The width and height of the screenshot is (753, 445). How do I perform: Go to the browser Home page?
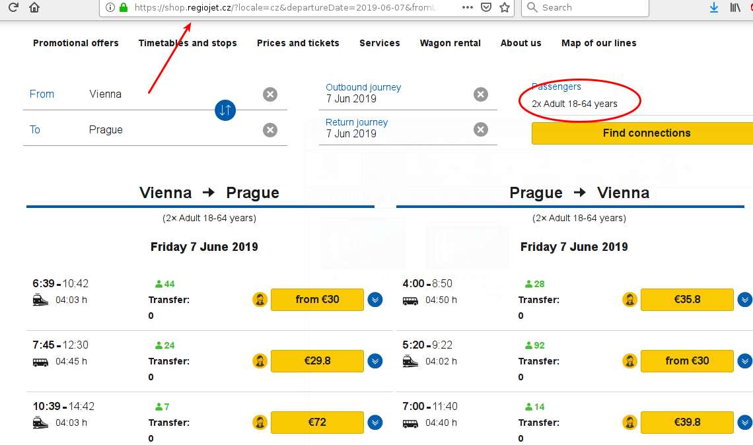click(34, 8)
